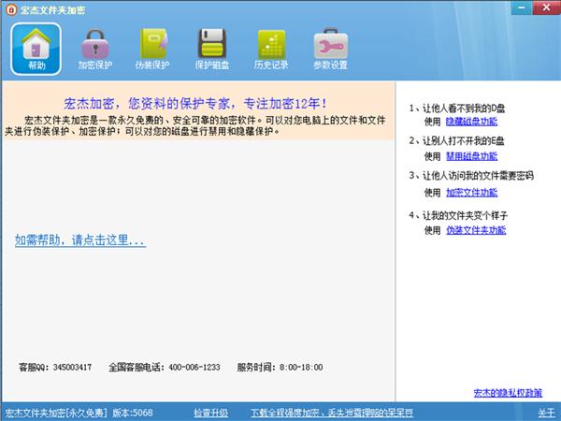Viewport: 561px width, 421px height.
Task: Open 保护磁盘 floppy disk icon
Action: [x=212, y=49]
